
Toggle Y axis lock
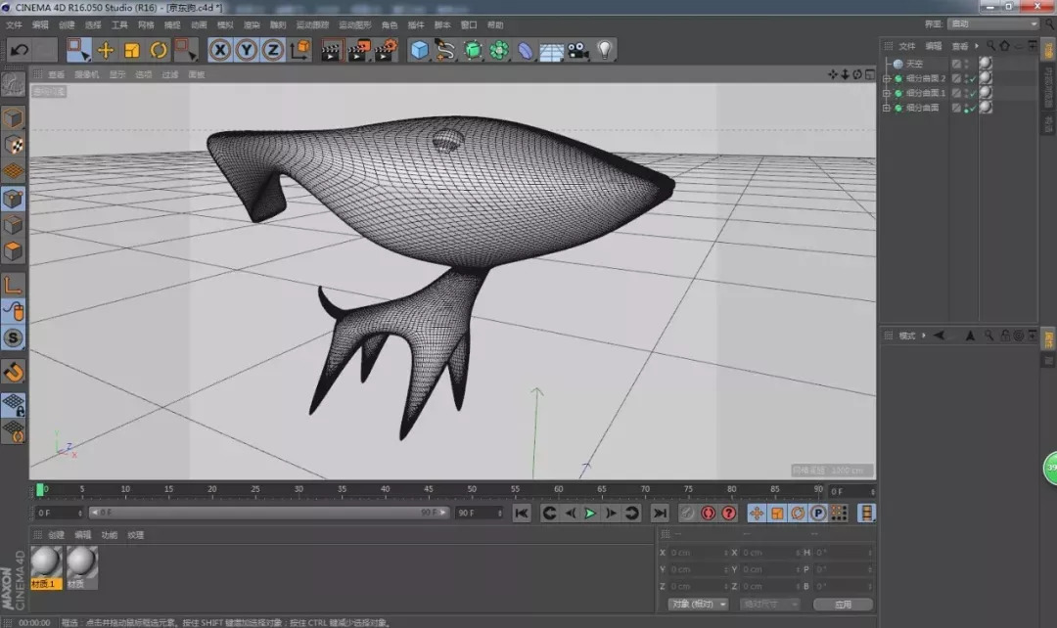(247, 50)
